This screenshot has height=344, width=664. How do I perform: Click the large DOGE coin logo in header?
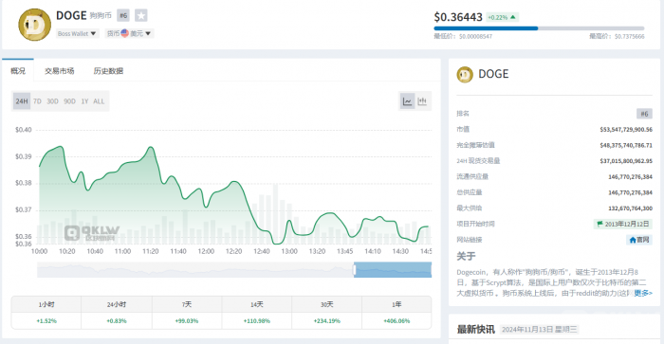tap(35, 25)
